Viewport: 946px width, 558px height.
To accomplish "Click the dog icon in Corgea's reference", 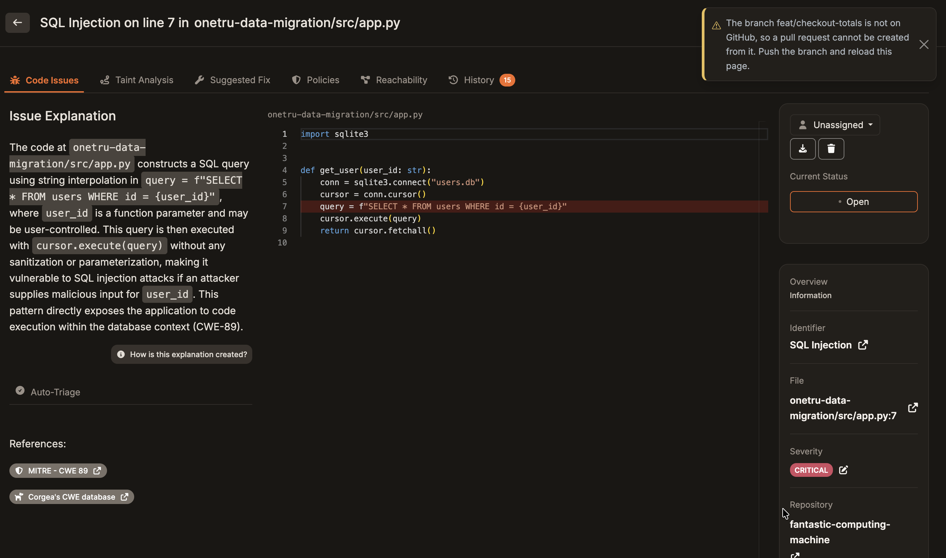I will (x=19, y=497).
